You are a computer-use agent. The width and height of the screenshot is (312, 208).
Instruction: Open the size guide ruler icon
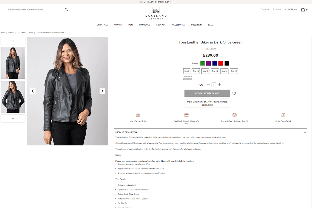point(188,79)
